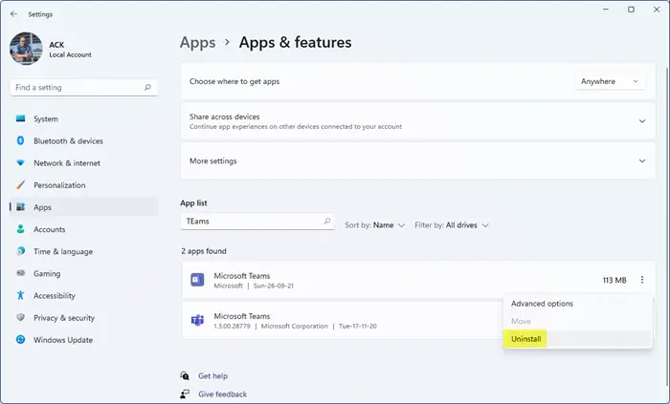The width and height of the screenshot is (670, 404).
Task: Click the search icon in App list field
Action: pos(327,222)
